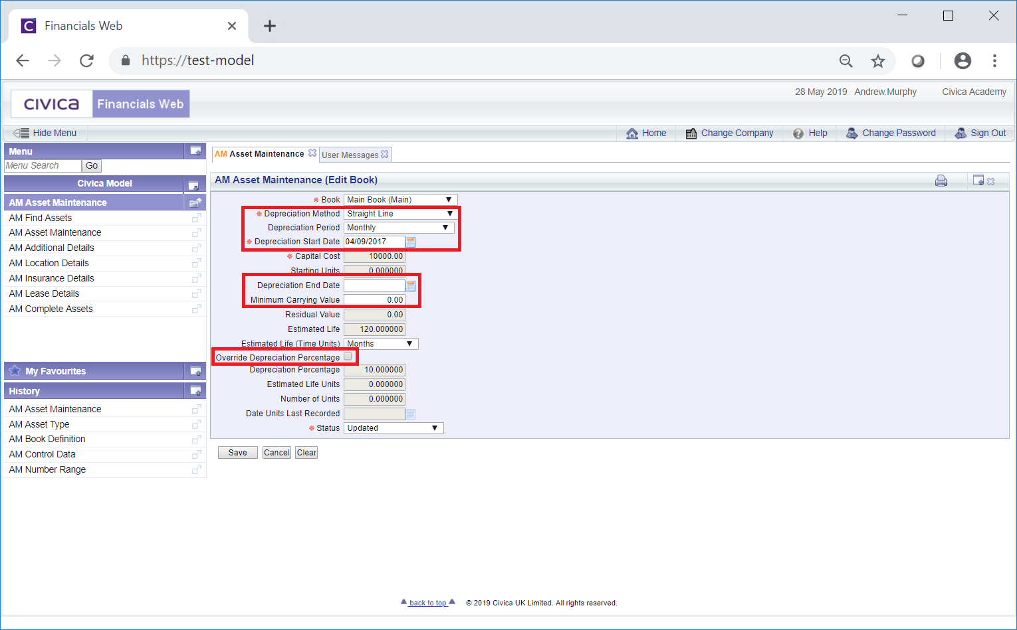Viewport: 1017px width, 630px height.
Task: Open calendar picker for Depreciation End Date
Action: 411,285
